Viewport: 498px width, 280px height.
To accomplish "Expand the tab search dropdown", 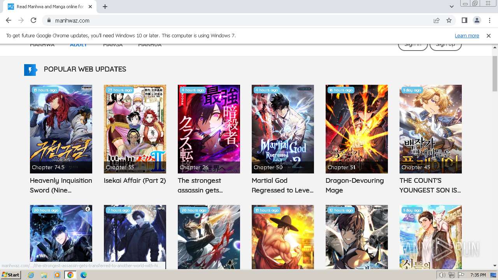I will tap(452, 7).
